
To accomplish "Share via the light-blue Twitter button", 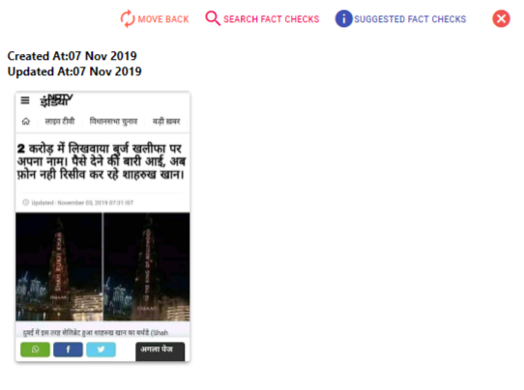I will pyautogui.click(x=101, y=349).
